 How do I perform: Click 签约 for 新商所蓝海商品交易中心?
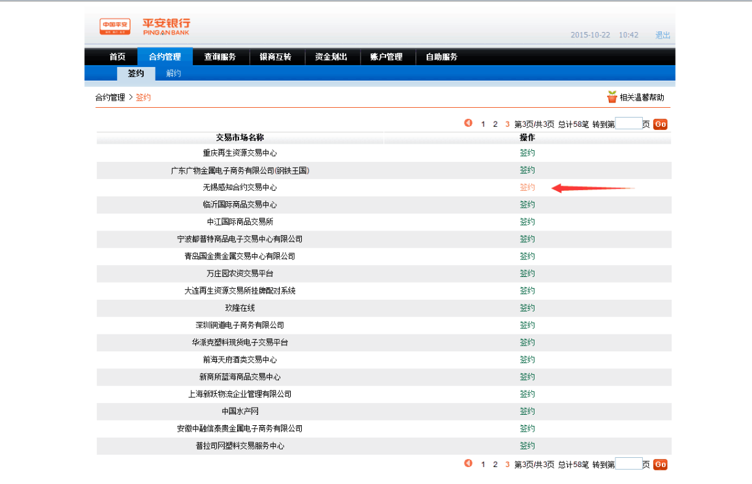(x=527, y=376)
